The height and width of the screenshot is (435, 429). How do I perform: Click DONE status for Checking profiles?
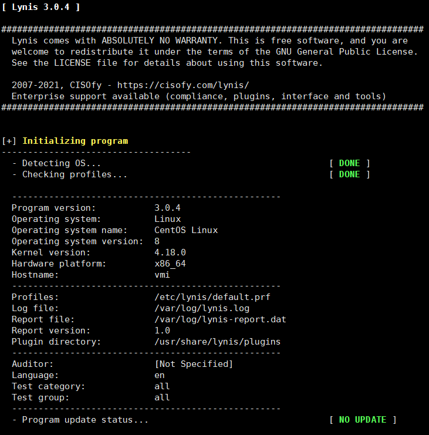coord(349,174)
